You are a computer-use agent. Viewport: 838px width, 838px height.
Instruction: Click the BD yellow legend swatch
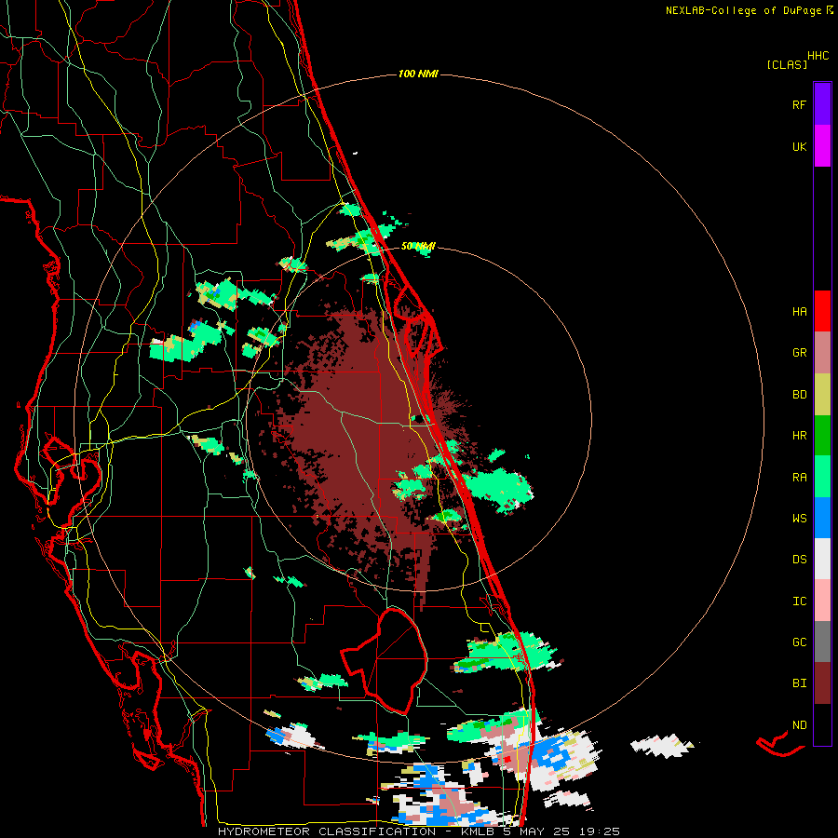coord(822,395)
